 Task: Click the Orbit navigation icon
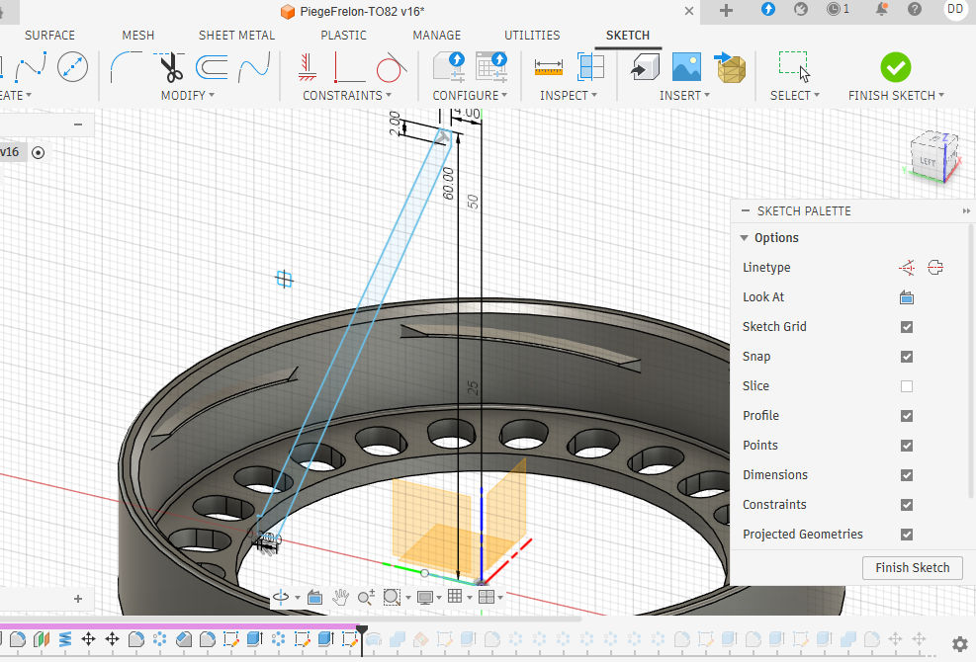[281, 597]
